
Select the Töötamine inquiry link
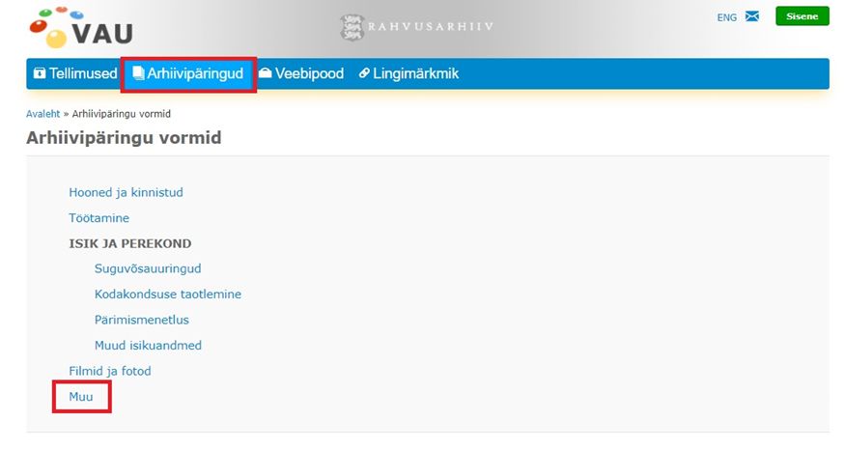tap(99, 218)
